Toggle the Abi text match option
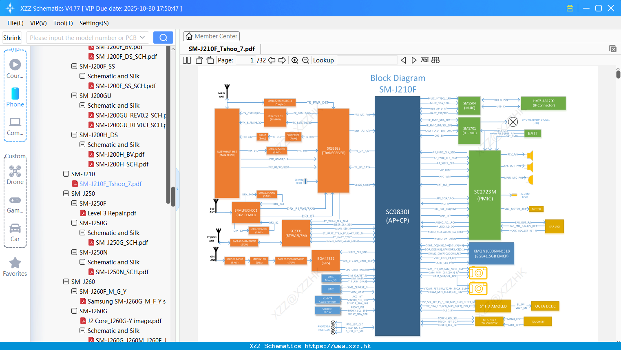The image size is (621, 350). tap(424, 60)
